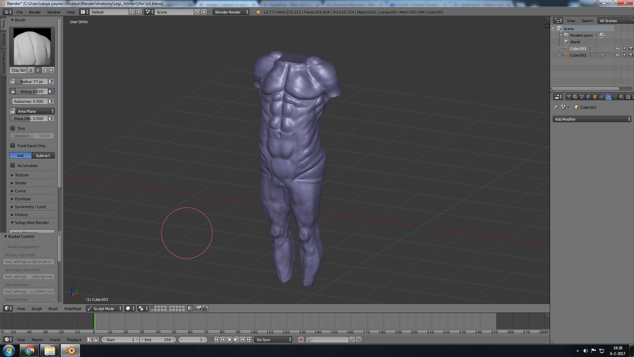Screen dimensions: 634x357
Task: Open the Hide/Mask menu
Action: (73, 308)
